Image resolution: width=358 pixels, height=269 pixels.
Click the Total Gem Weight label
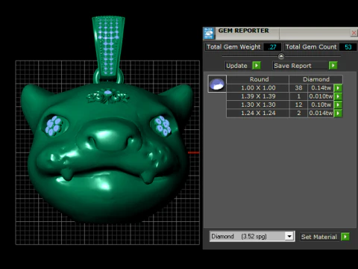point(233,47)
